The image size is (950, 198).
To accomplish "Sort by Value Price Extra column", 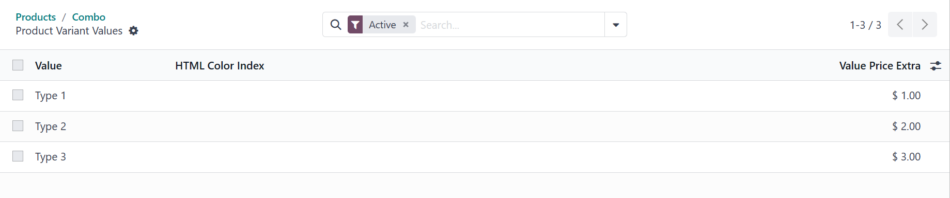I will [x=880, y=66].
